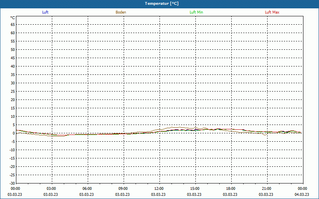Screen dimensions: 319x199
Task: Click the 55 value on the y-axis
Action: click(x=13, y=41)
